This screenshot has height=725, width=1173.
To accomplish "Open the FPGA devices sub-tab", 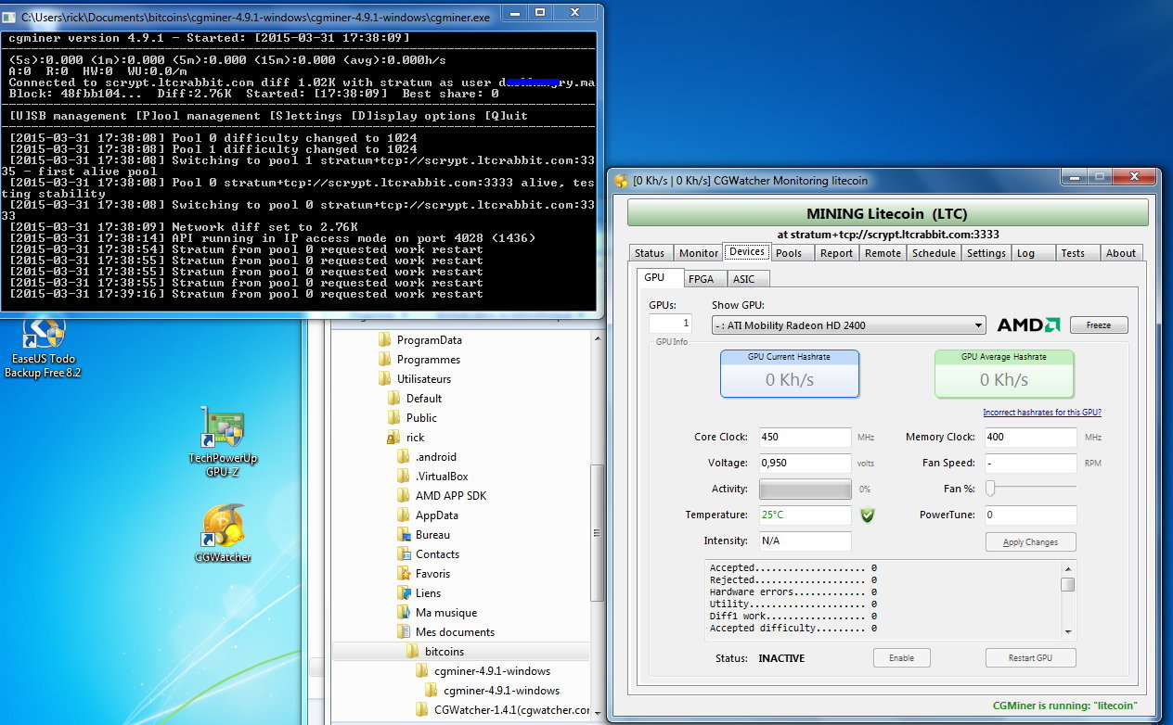I will pyautogui.click(x=701, y=279).
